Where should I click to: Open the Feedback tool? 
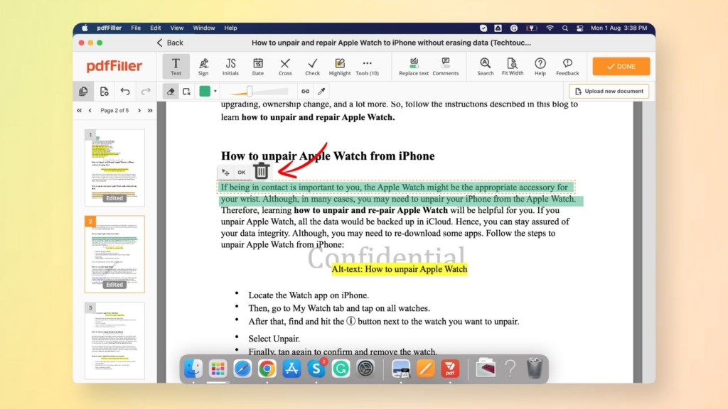click(567, 66)
